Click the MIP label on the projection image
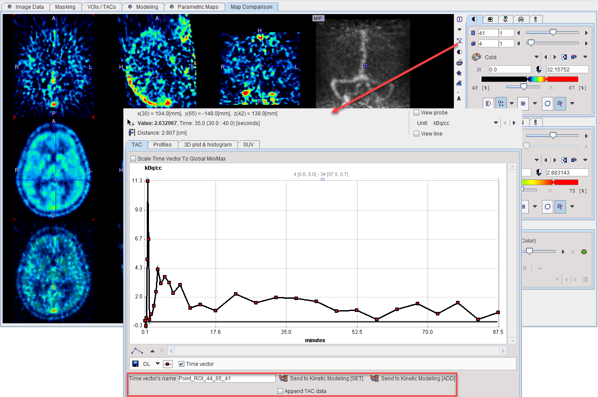 click(318, 18)
